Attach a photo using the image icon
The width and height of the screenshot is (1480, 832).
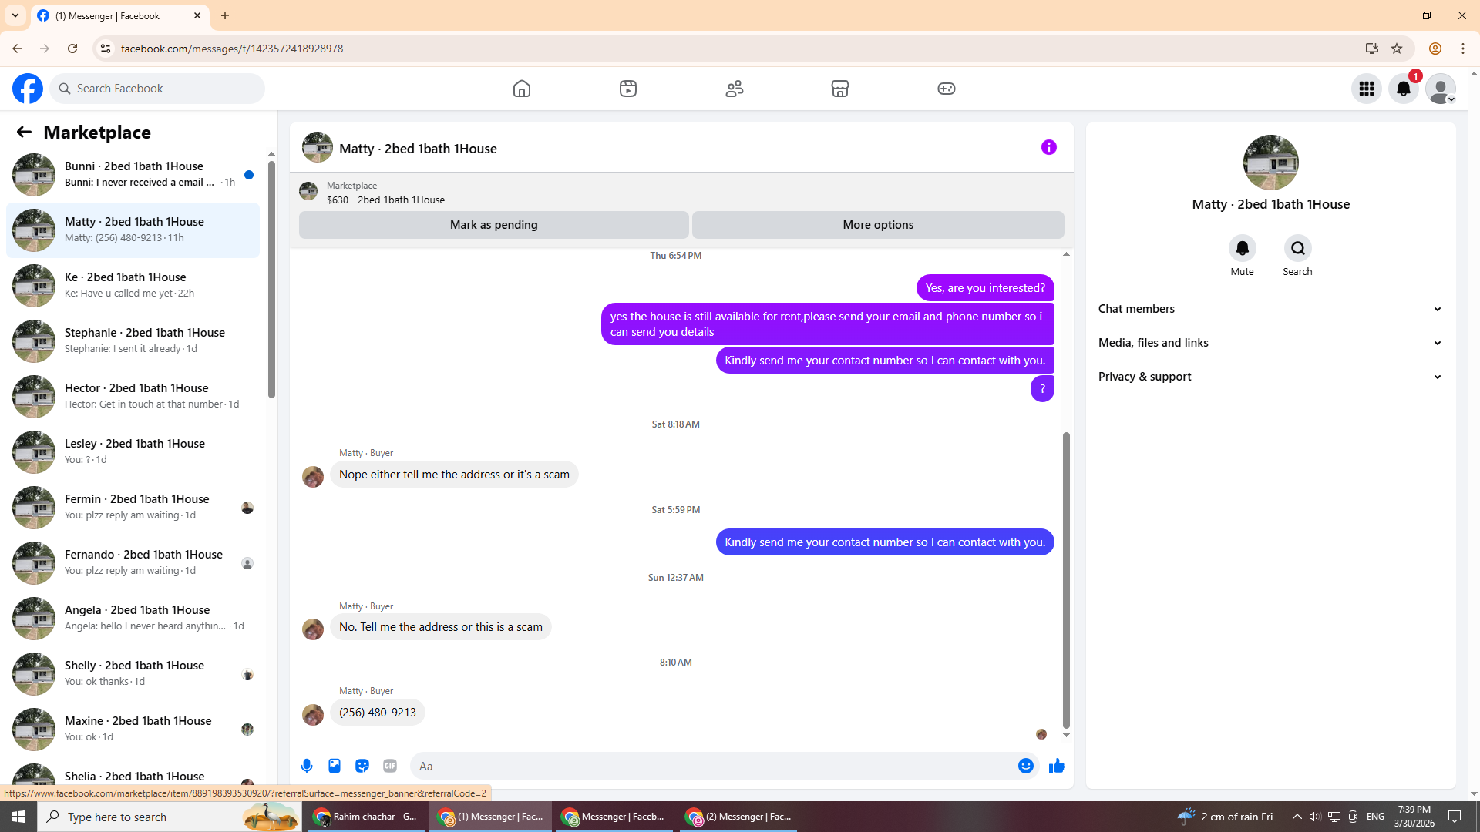[x=335, y=766]
